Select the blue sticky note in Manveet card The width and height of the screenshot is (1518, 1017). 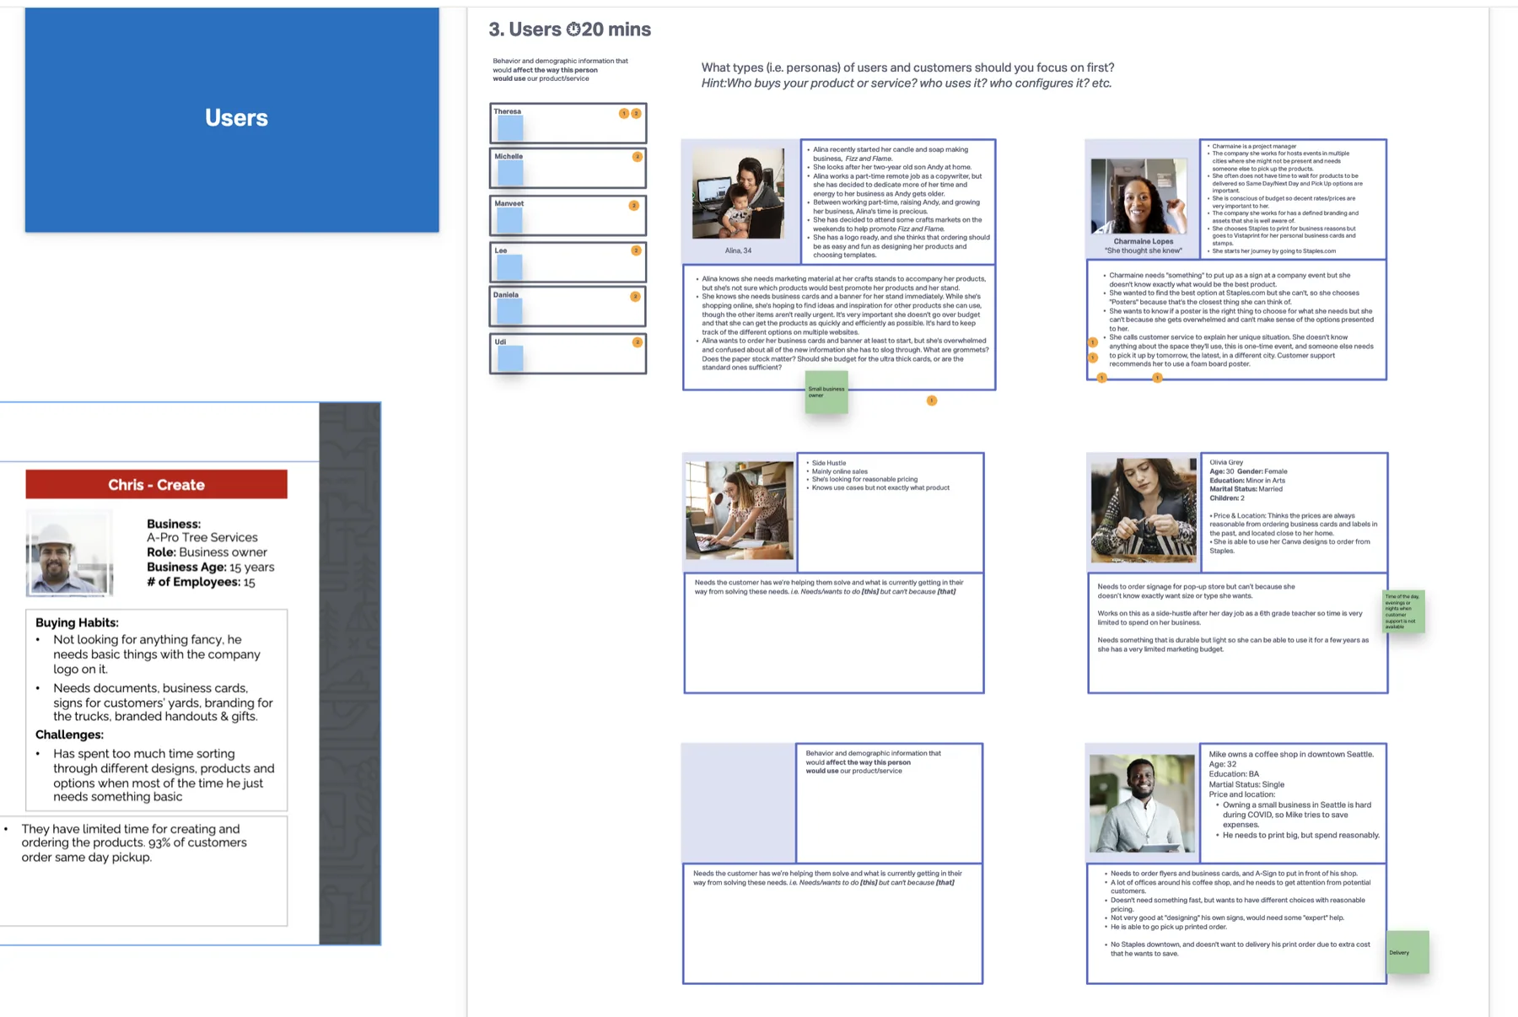pos(509,221)
